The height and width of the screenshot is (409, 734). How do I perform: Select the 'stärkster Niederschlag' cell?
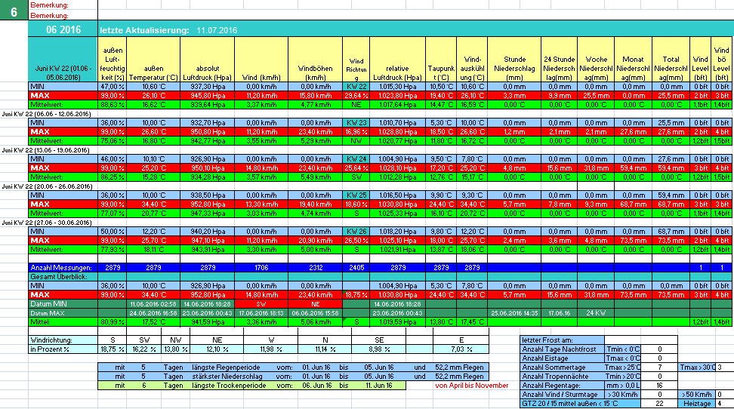[x=226, y=377]
